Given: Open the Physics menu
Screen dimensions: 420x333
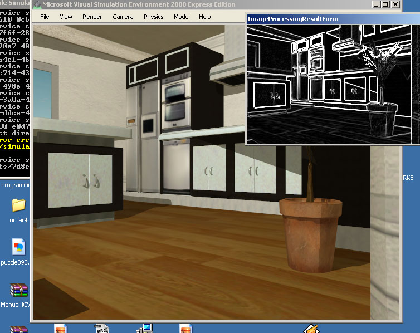Looking at the screenshot, I should pyautogui.click(x=154, y=17).
